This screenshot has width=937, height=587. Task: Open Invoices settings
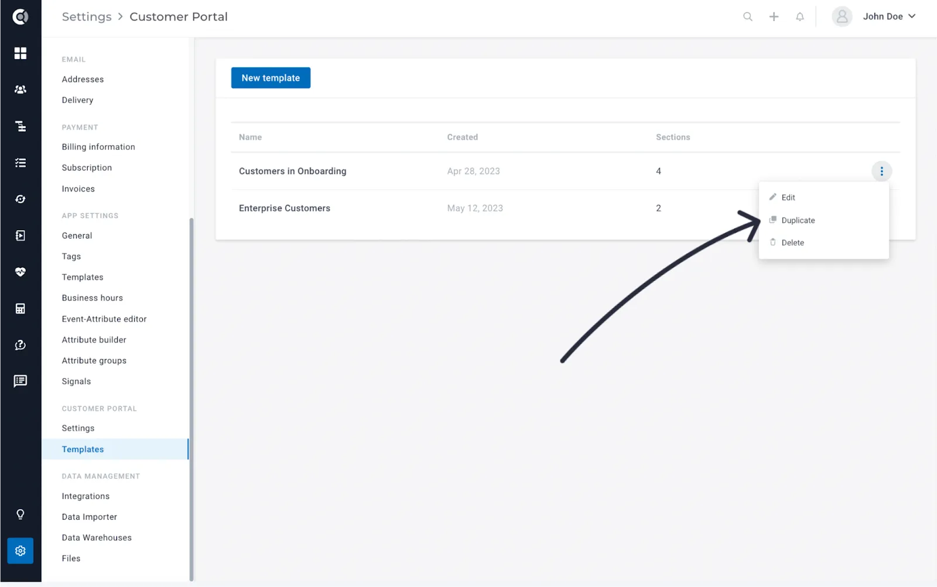78,189
